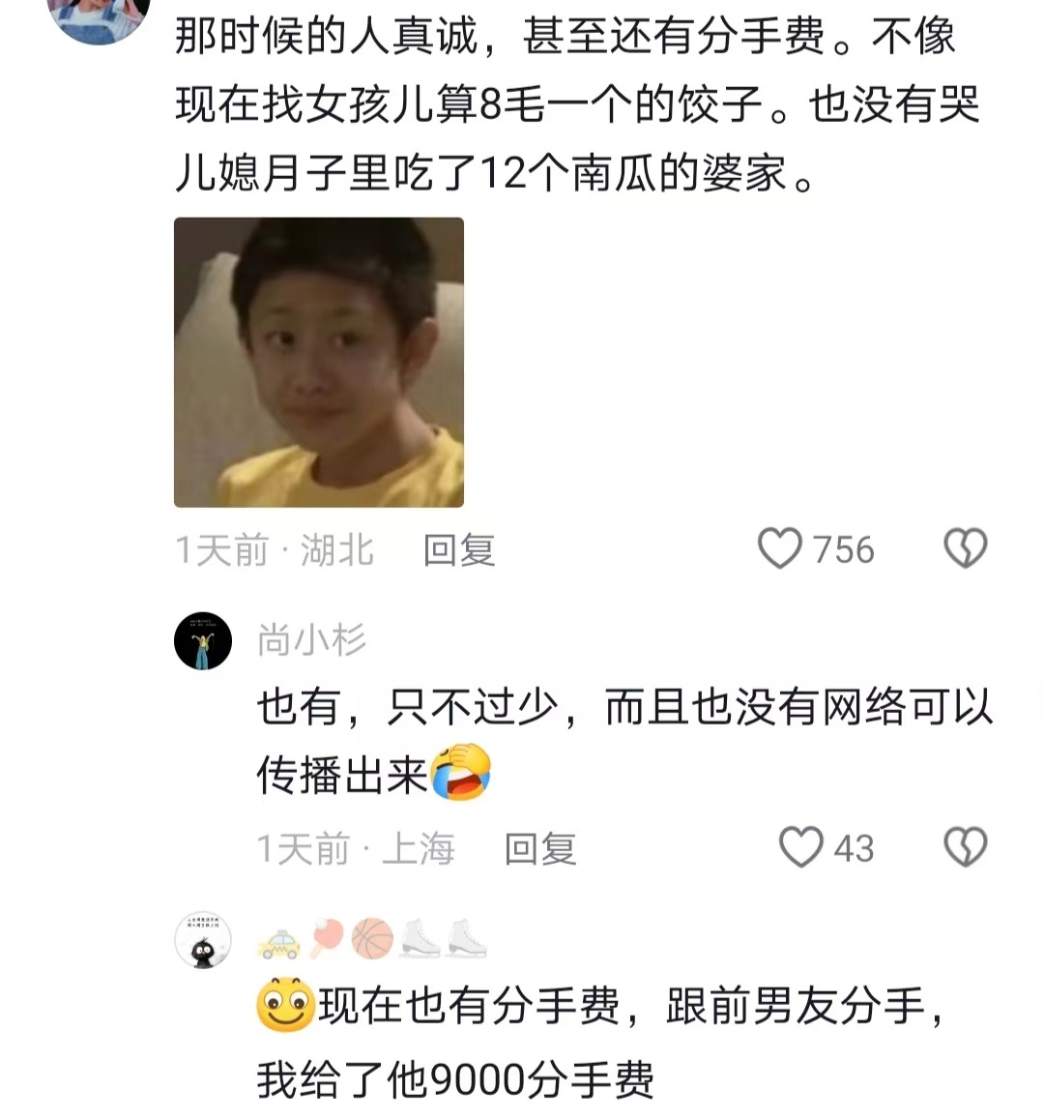Open the emoji-named user's profile name
Image resolution: width=1044 pixels, height=1120 pixels.
(372, 938)
